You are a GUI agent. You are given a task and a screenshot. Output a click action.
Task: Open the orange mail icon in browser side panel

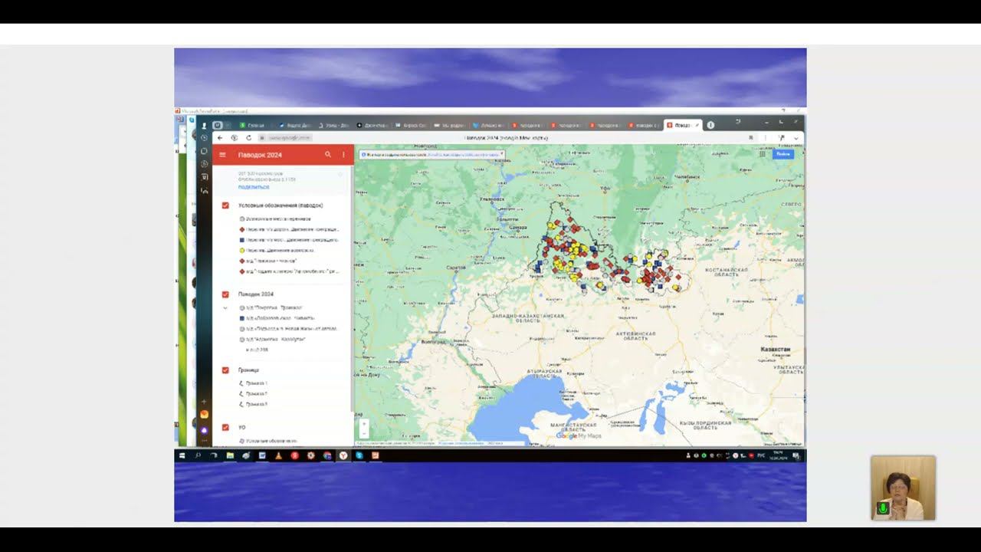click(204, 415)
